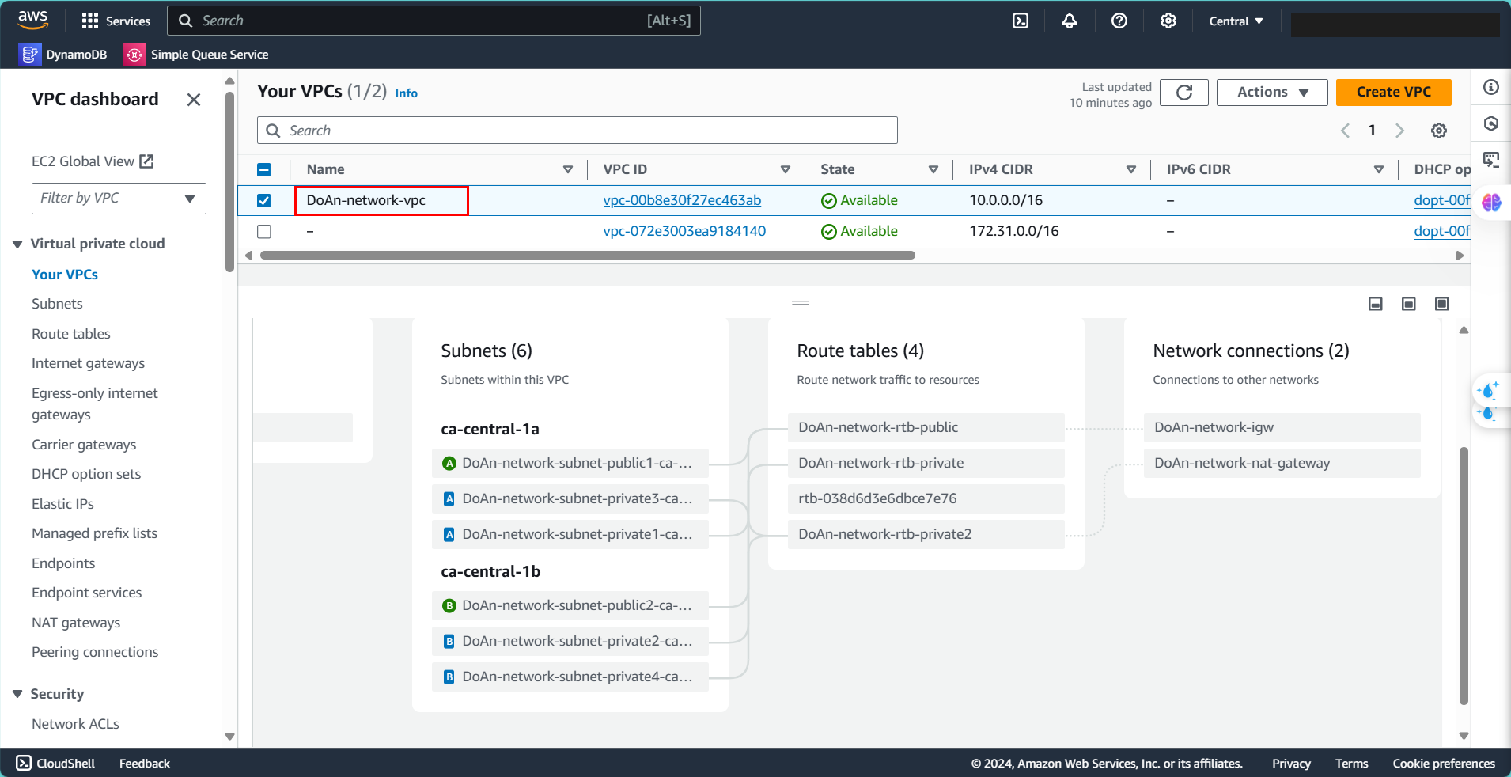This screenshot has height=777, width=1511.
Task: Sort by the Name column arrow
Action: pyautogui.click(x=567, y=170)
